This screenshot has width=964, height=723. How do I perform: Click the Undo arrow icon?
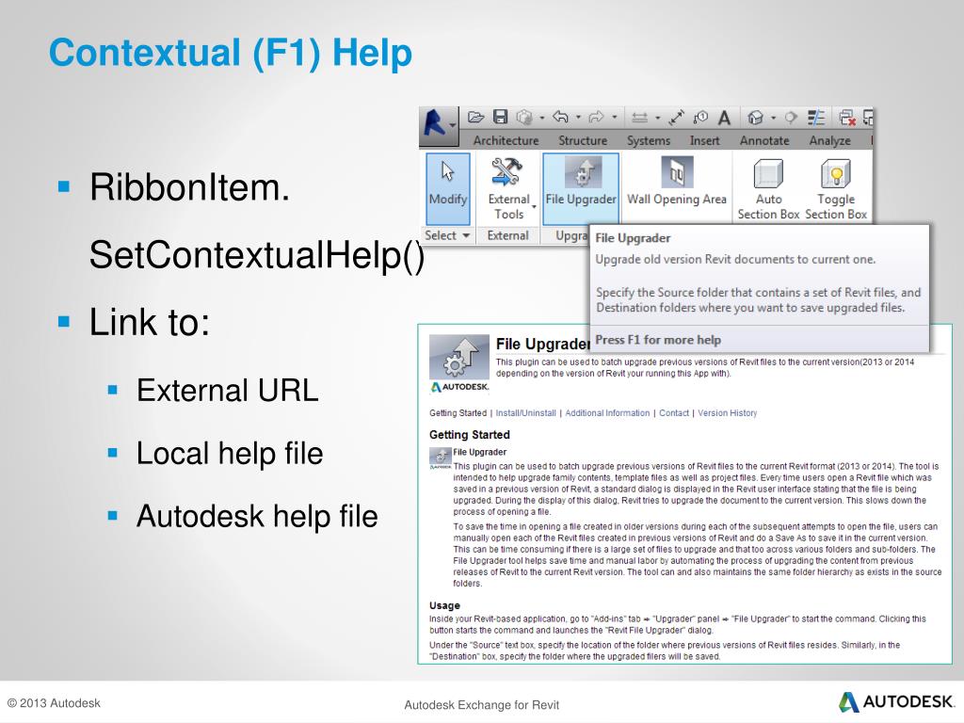560,117
